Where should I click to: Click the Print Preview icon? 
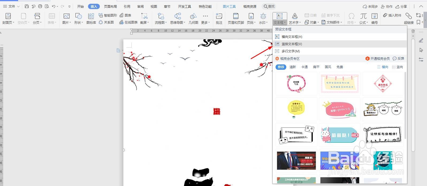tap(47, 6)
